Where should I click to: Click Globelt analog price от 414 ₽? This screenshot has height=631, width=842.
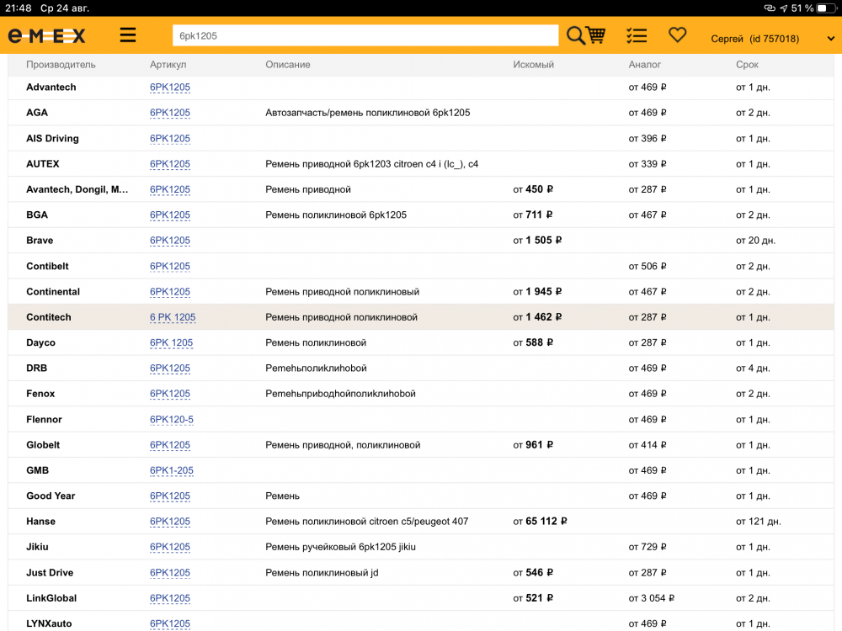[647, 445]
